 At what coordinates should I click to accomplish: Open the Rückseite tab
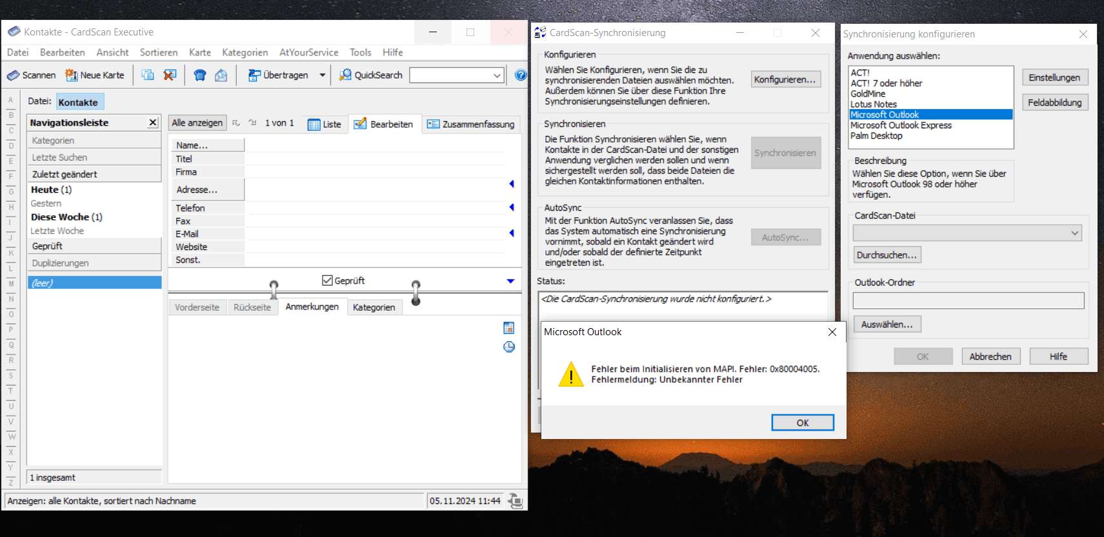click(252, 308)
